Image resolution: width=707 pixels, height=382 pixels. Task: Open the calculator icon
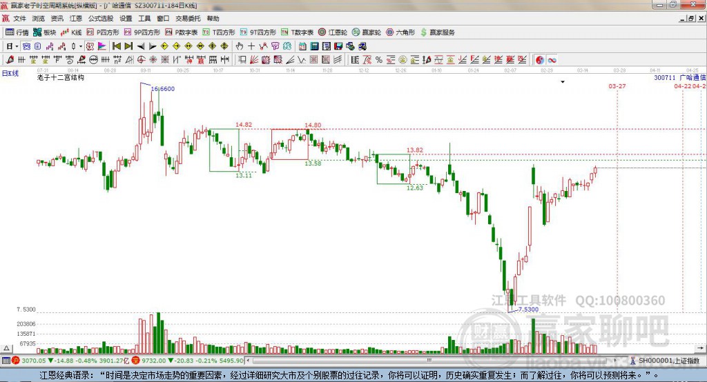[314, 46]
